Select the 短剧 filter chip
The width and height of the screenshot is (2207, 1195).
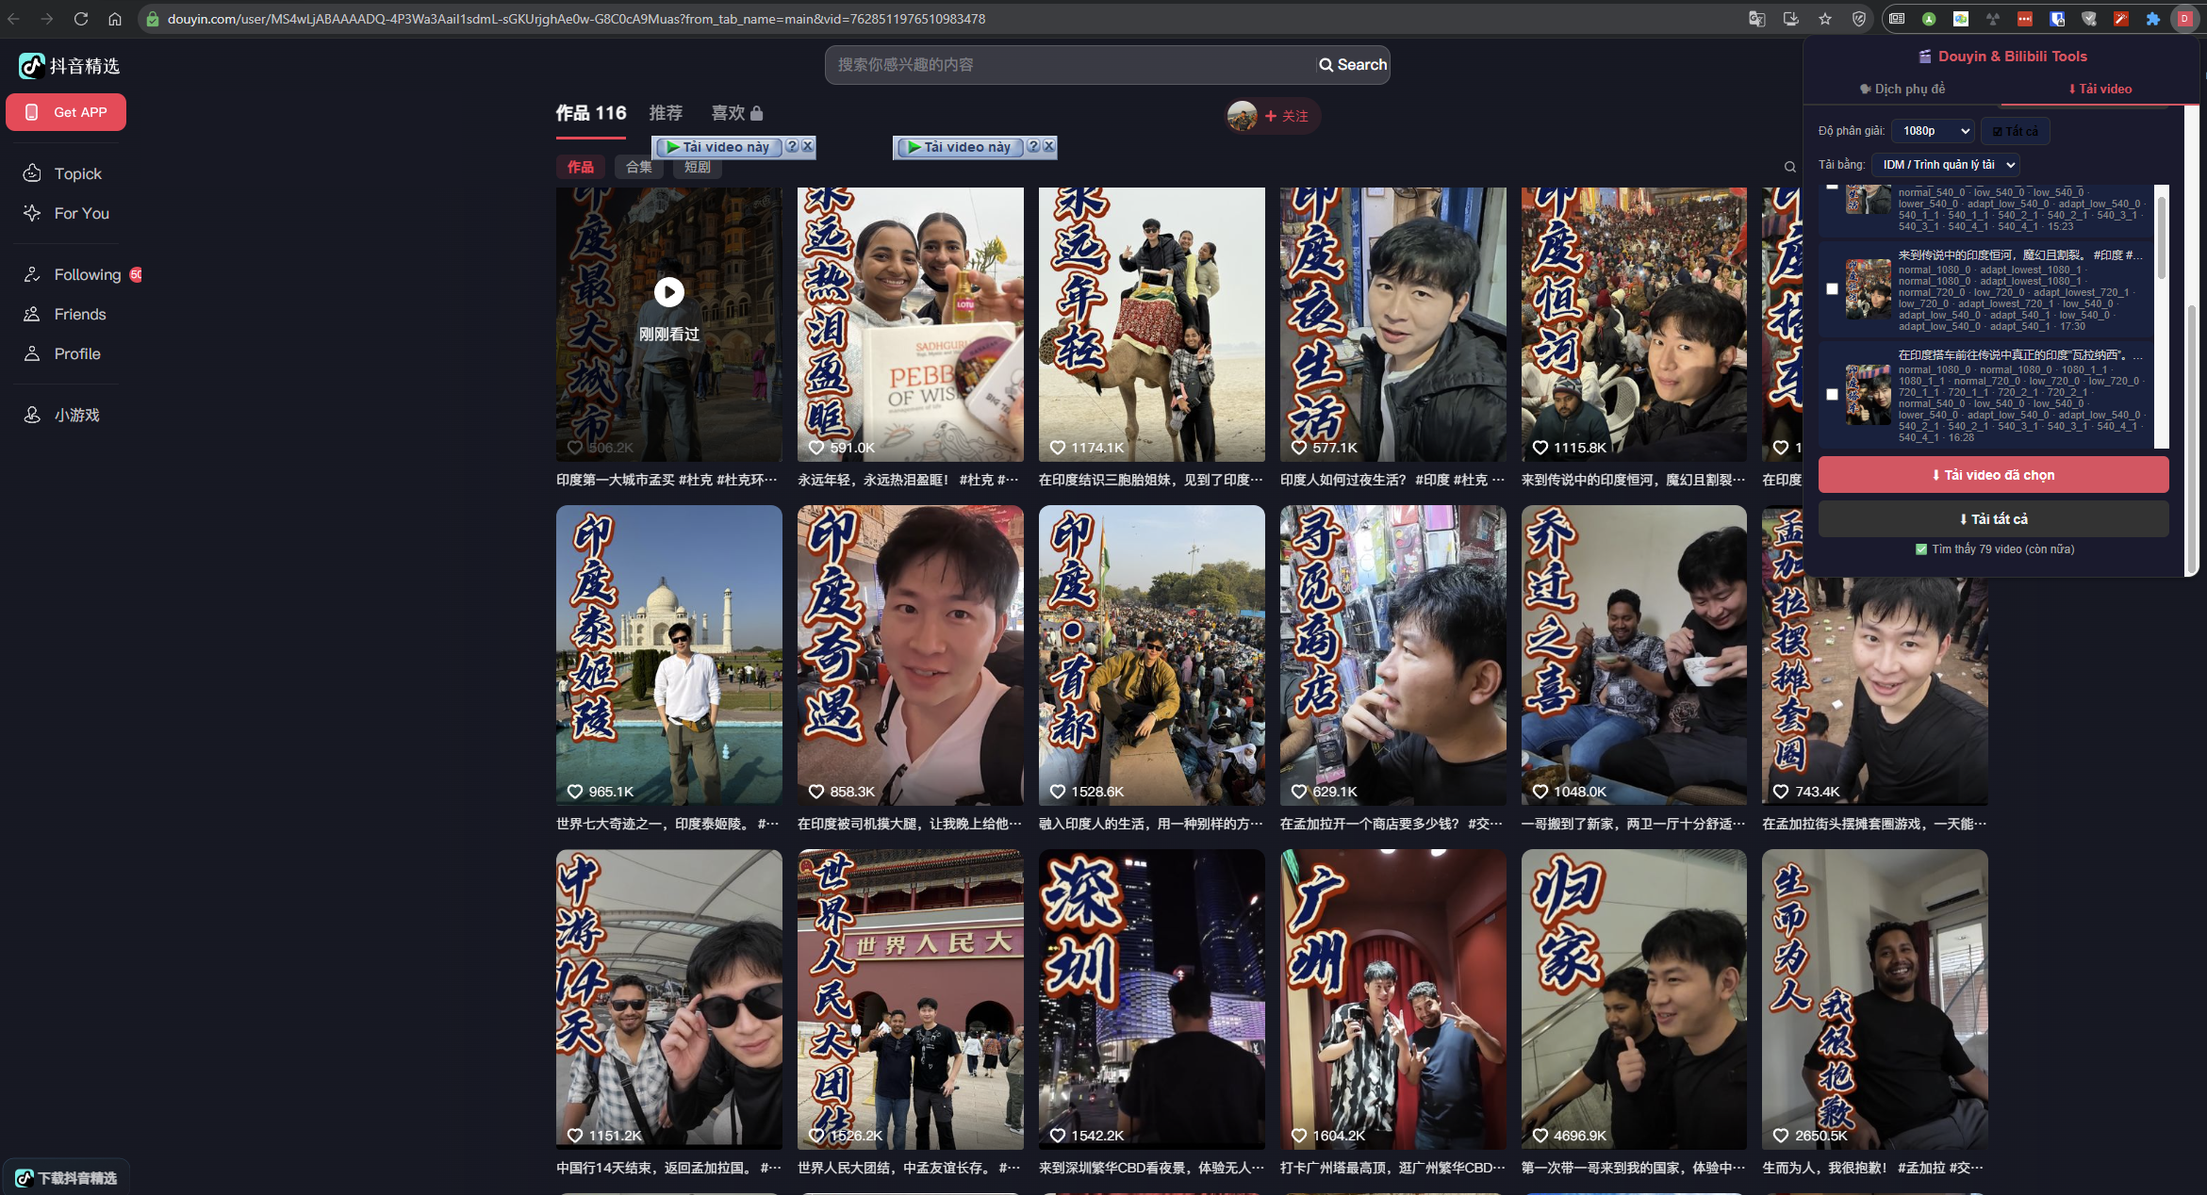697,167
